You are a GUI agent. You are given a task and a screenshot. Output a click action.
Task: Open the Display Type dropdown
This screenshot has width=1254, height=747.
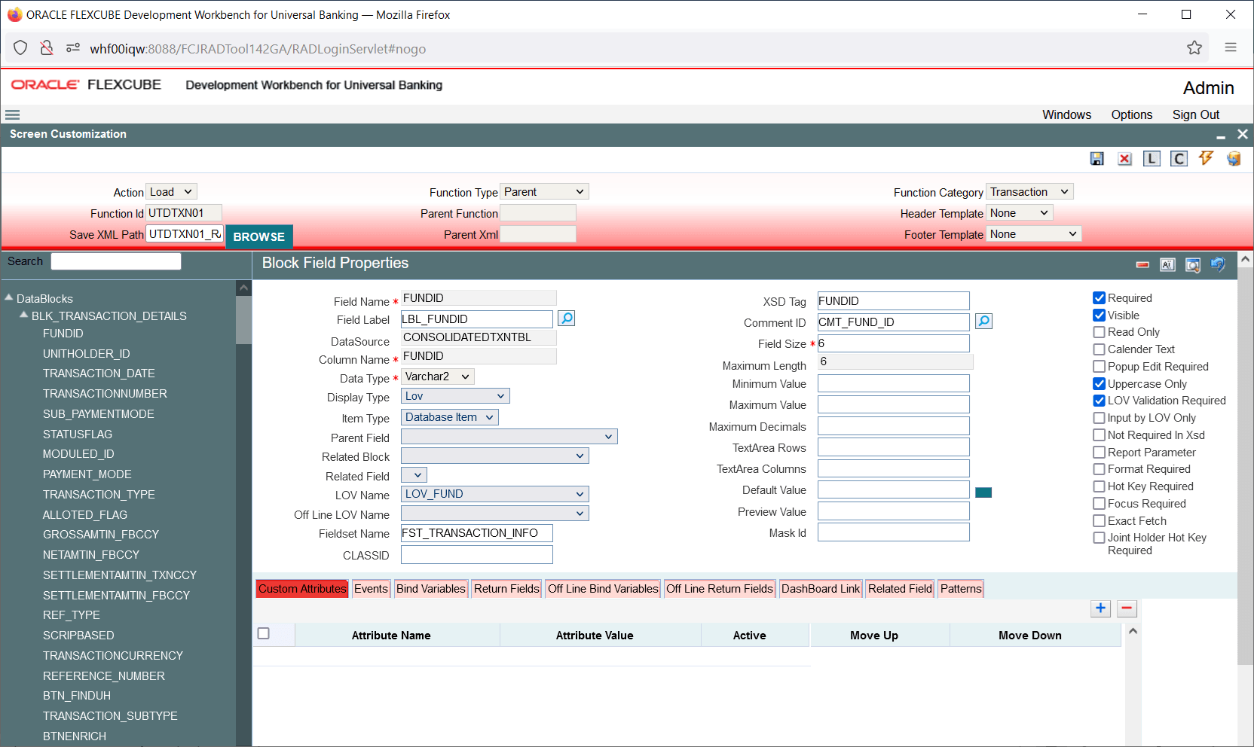455,396
